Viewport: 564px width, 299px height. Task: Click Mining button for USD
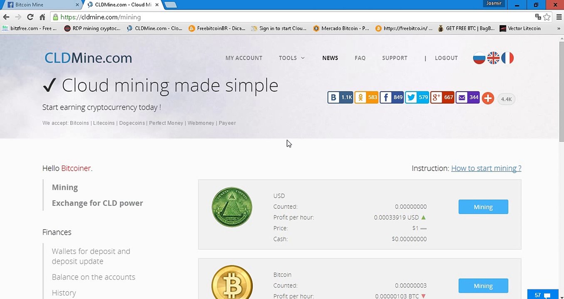click(483, 207)
